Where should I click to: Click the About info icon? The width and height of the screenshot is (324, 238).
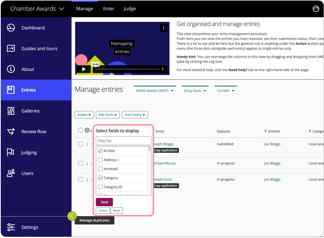[x=11, y=69]
